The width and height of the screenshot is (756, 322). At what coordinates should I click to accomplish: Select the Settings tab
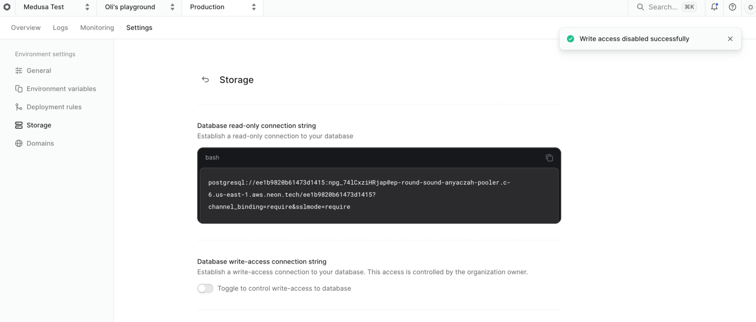(x=139, y=28)
